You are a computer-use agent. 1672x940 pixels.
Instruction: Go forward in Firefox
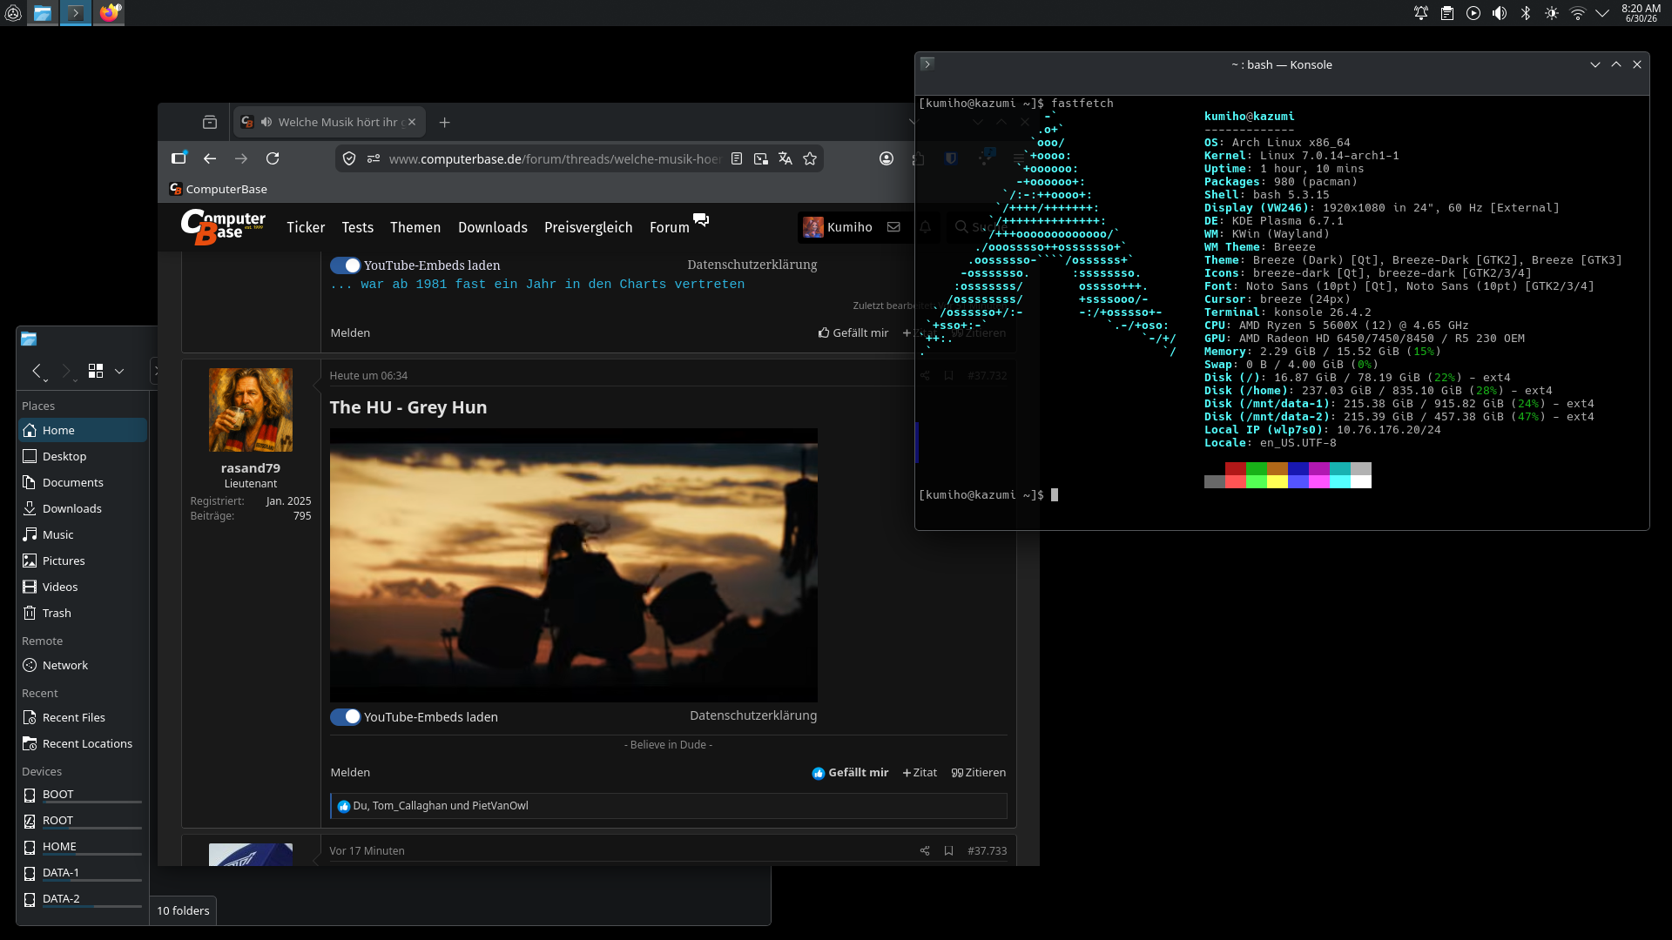click(x=241, y=158)
